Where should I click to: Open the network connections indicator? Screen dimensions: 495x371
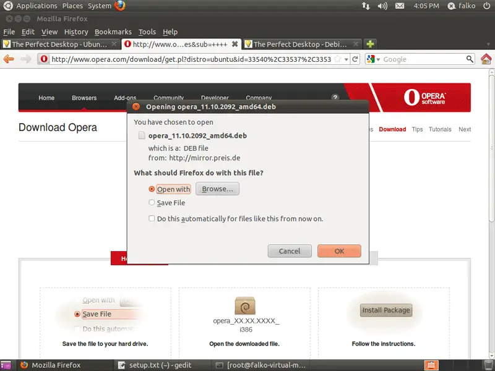(x=366, y=6)
